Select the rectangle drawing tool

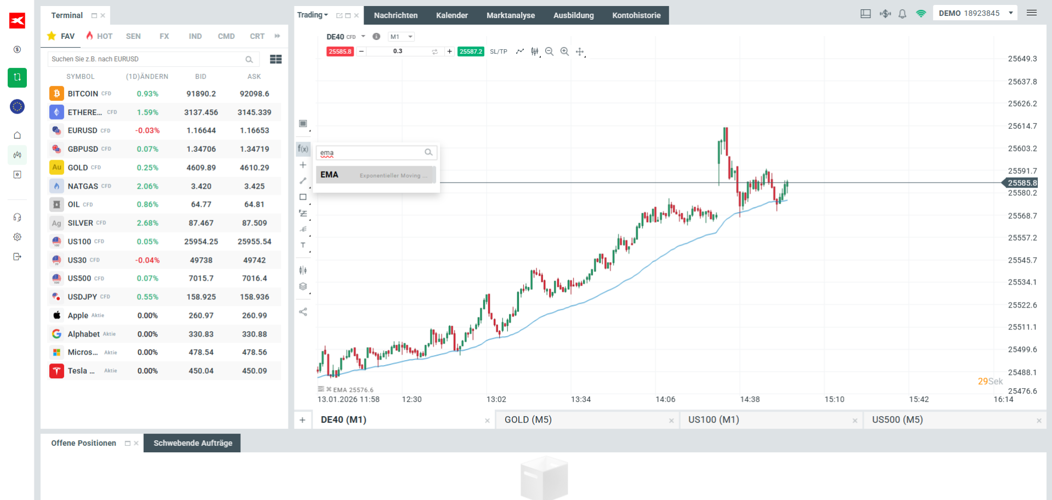[303, 197]
